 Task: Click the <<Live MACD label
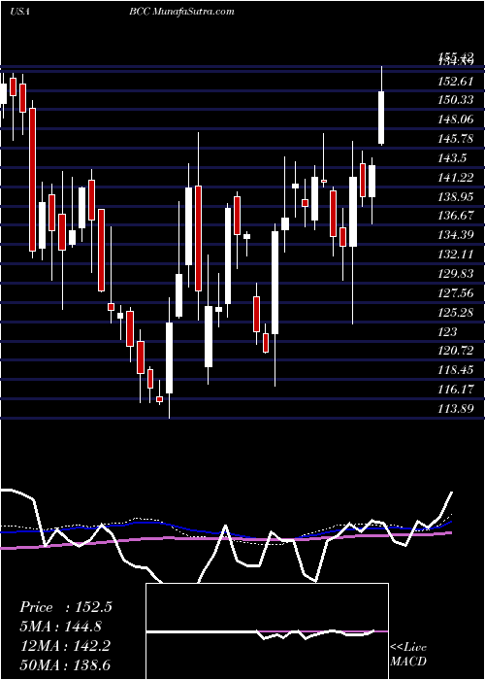pyautogui.click(x=408, y=655)
